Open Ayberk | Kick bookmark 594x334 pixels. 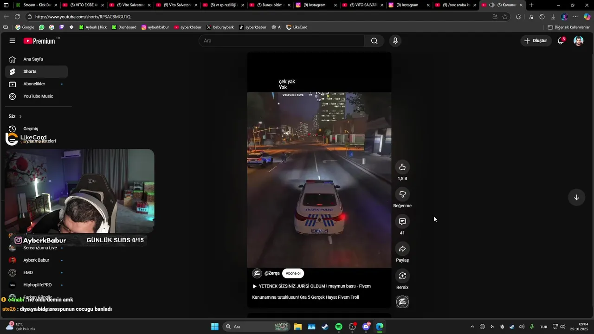click(x=93, y=27)
